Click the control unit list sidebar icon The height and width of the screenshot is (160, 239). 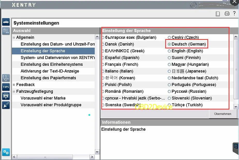(6, 31)
